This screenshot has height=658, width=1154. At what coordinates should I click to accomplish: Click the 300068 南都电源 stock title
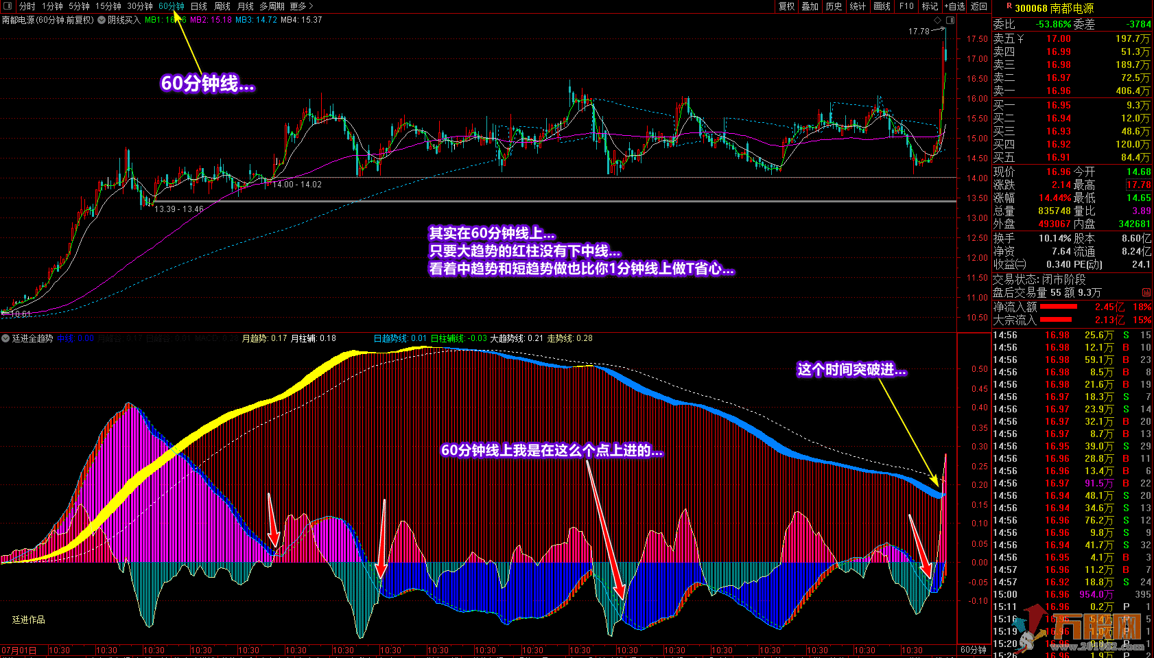tap(1055, 8)
